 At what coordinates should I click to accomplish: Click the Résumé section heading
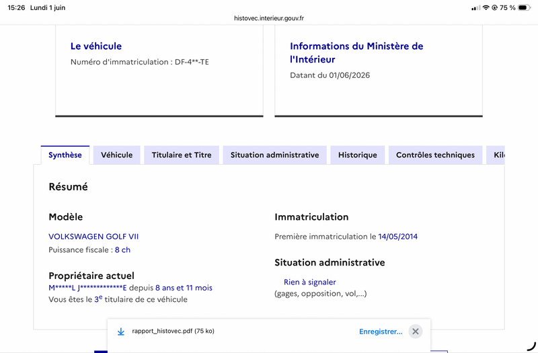point(69,187)
